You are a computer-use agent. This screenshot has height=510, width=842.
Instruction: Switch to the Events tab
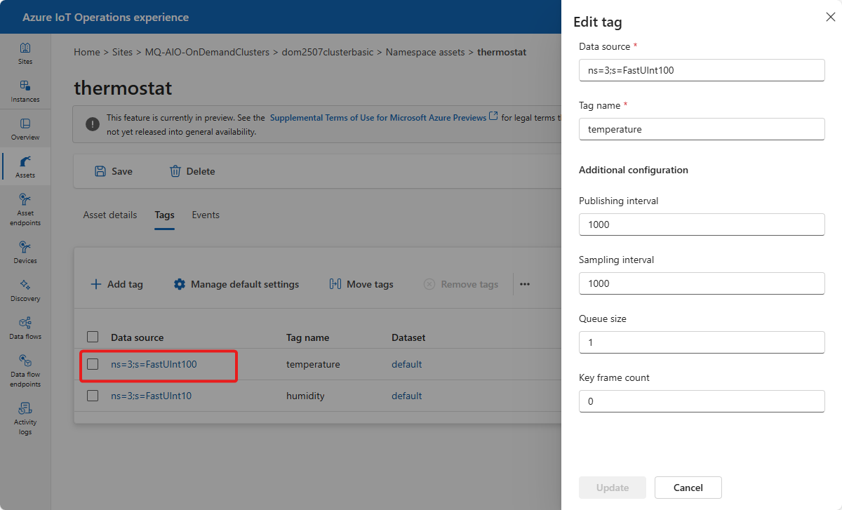[x=206, y=215]
